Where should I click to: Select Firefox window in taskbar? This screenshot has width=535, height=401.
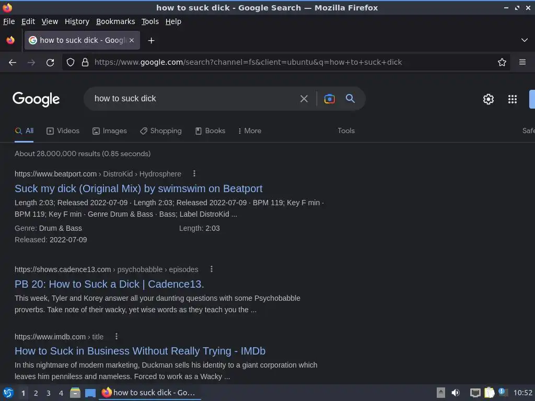coord(149,393)
